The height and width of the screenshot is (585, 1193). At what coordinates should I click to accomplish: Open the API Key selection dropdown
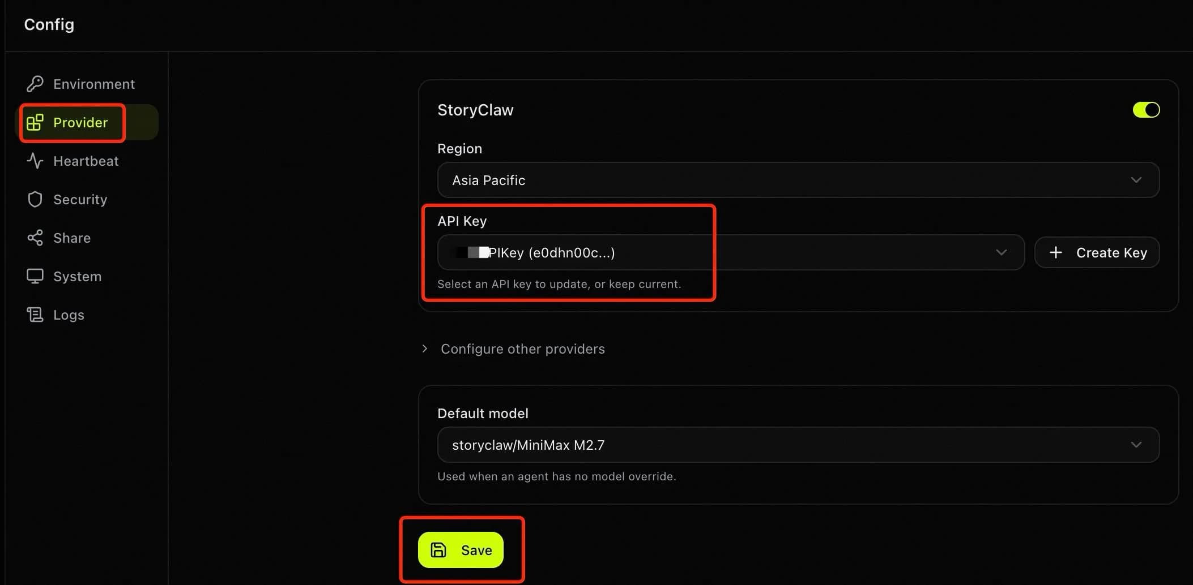pyautogui.click(x=731, y=252)
